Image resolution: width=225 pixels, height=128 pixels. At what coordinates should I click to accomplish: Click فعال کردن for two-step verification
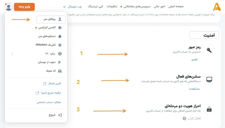point(194,118)
